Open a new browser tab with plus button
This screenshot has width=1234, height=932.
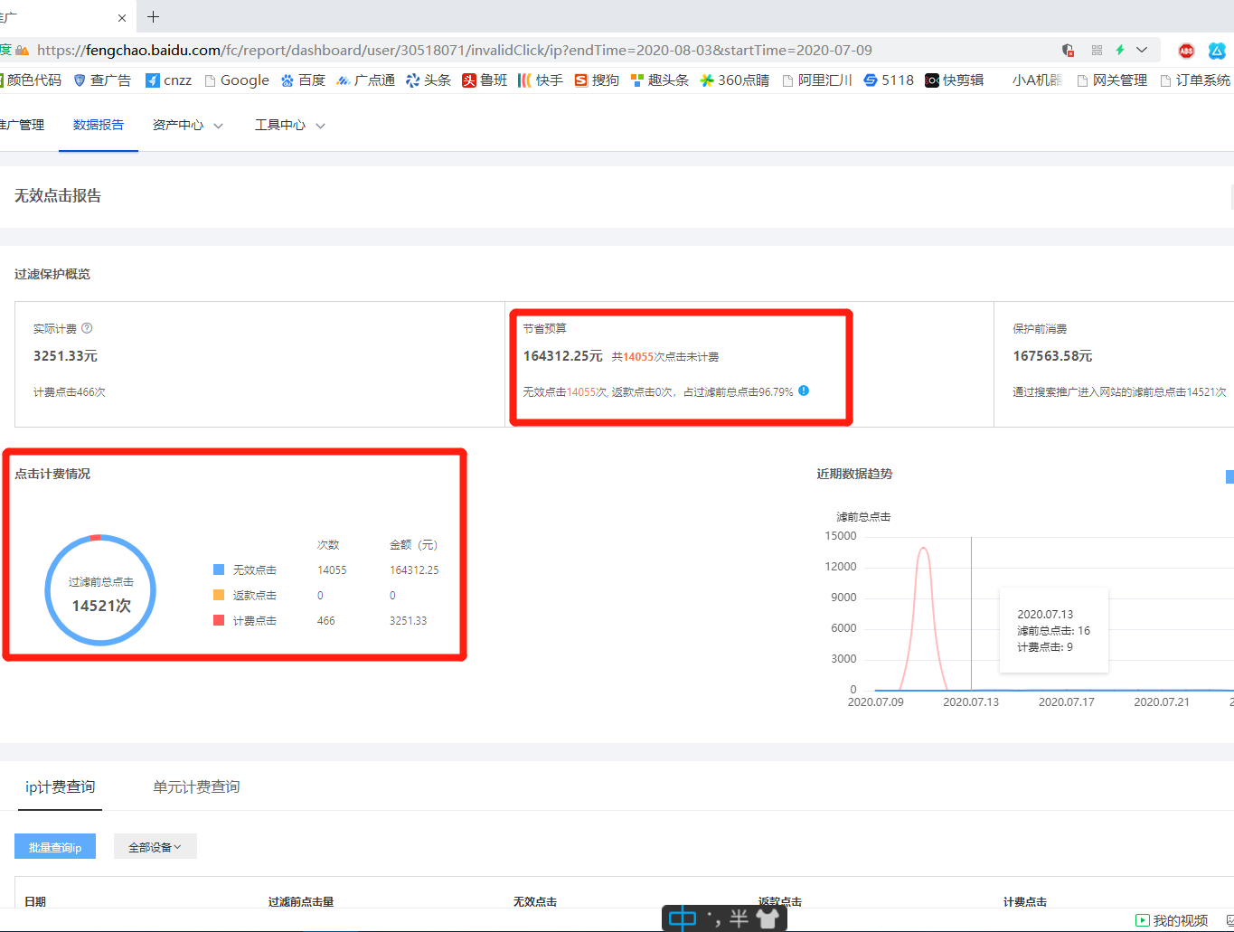(x=154, y=17)
